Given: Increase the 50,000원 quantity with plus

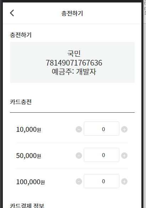Looking at the screenshot, I should [124, 156].
